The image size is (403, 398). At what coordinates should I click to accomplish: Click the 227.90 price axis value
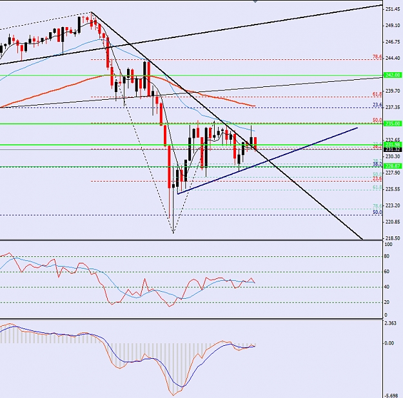coord(393,173)
